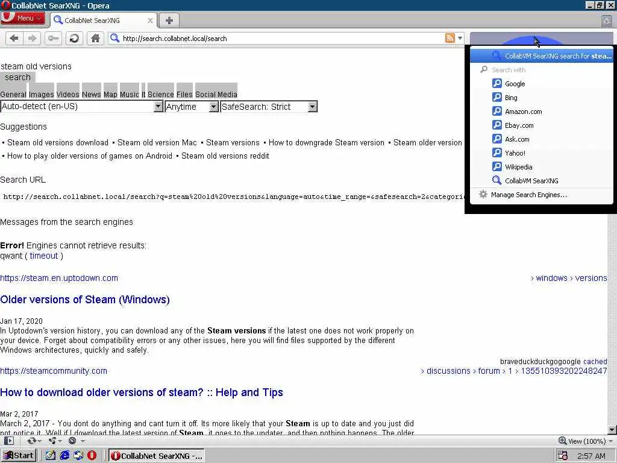Click the Search URL text box
617x463 pixels.
click(x=232, y=197)
